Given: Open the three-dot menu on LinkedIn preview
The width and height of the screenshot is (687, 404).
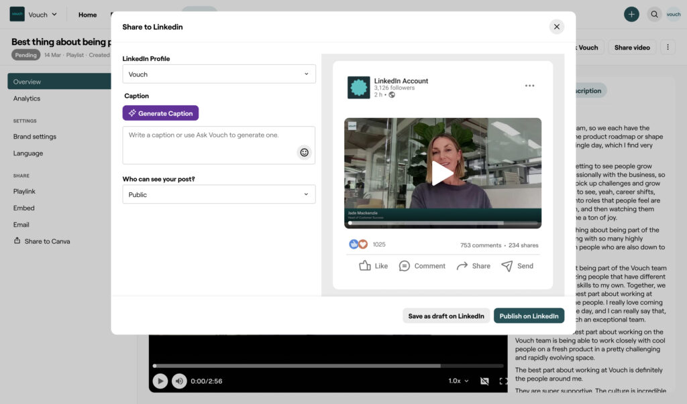Looking at the screenshot, I should point(529,86).
